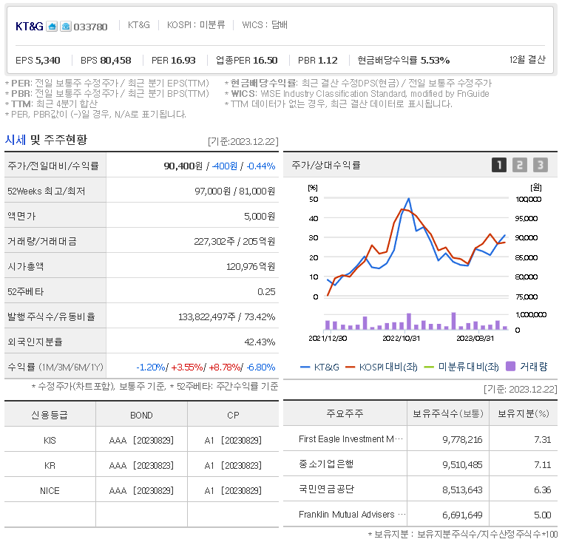Screen dimensions: 562x542
Task: Click the -0.44% daily return value
Action: [x=261, y=166]
